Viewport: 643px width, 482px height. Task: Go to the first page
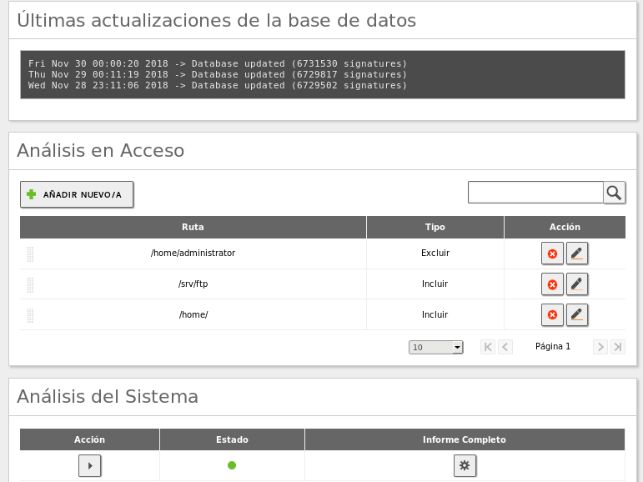coord(488,347)
